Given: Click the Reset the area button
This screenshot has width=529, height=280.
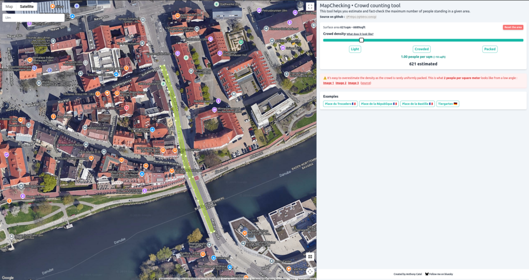Looking at the screenshot, I should [512, 27].
